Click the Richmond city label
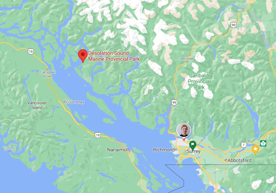The width and height of the screenshot is (276, 193). click(x=164, y=150)
